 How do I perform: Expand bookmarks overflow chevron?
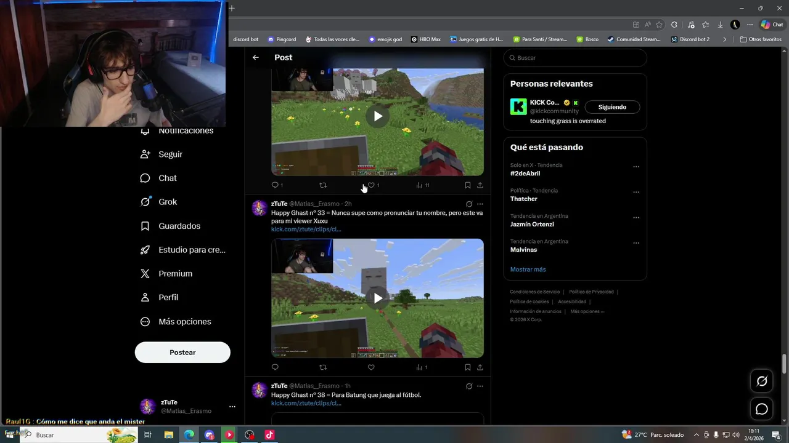[724, 39]
